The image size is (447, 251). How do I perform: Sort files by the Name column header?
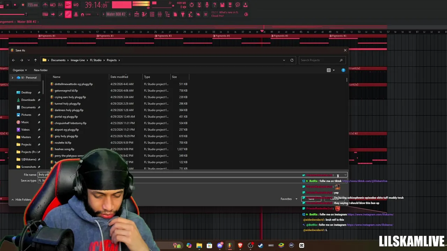point(57,77)
